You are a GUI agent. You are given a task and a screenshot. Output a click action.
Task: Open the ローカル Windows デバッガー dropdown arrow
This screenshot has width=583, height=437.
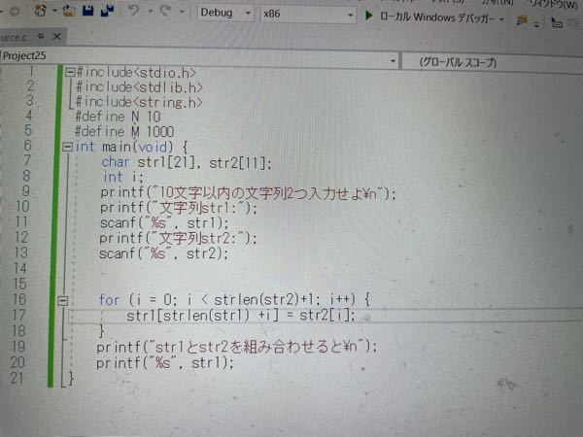click(501, 19)
